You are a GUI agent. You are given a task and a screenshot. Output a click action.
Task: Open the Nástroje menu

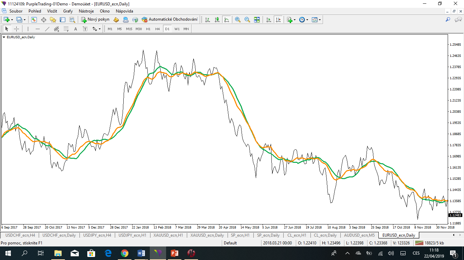(86, 11)
